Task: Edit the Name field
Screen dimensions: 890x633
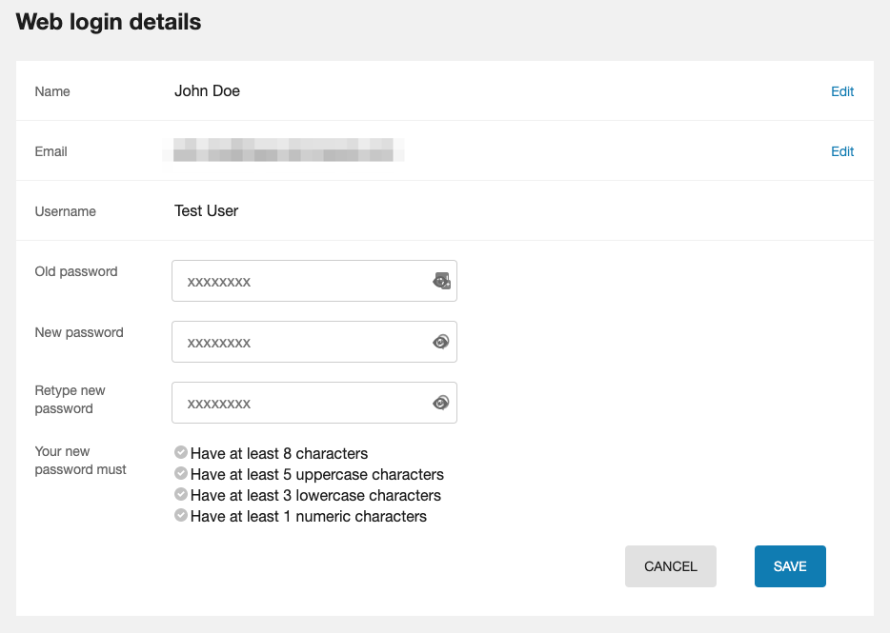Action: click(842, 91)
